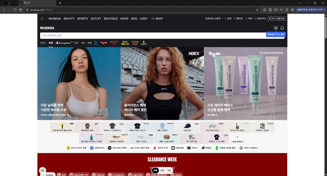Screen dimensions: 327x176
Task: Open the search magnifier link in header
Action: click(x=228, y=18)
